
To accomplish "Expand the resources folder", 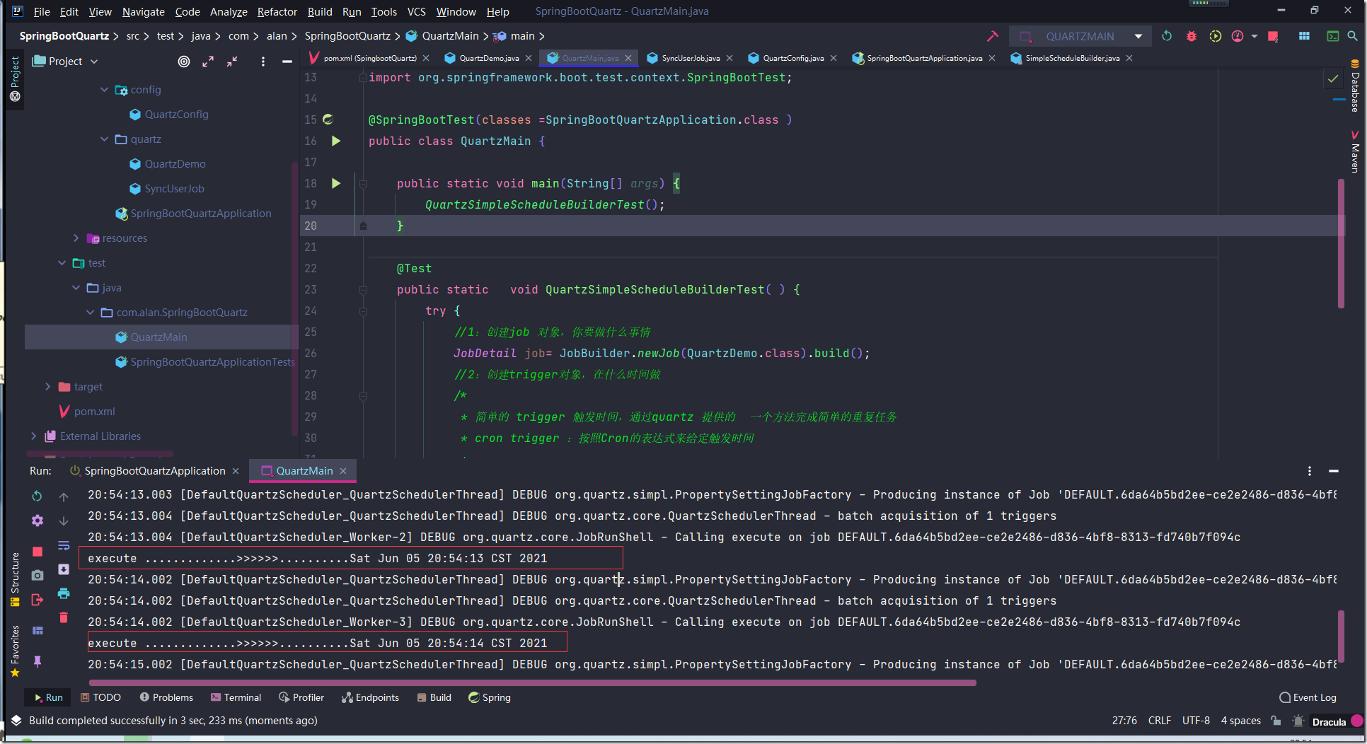I will coord(76,238).
